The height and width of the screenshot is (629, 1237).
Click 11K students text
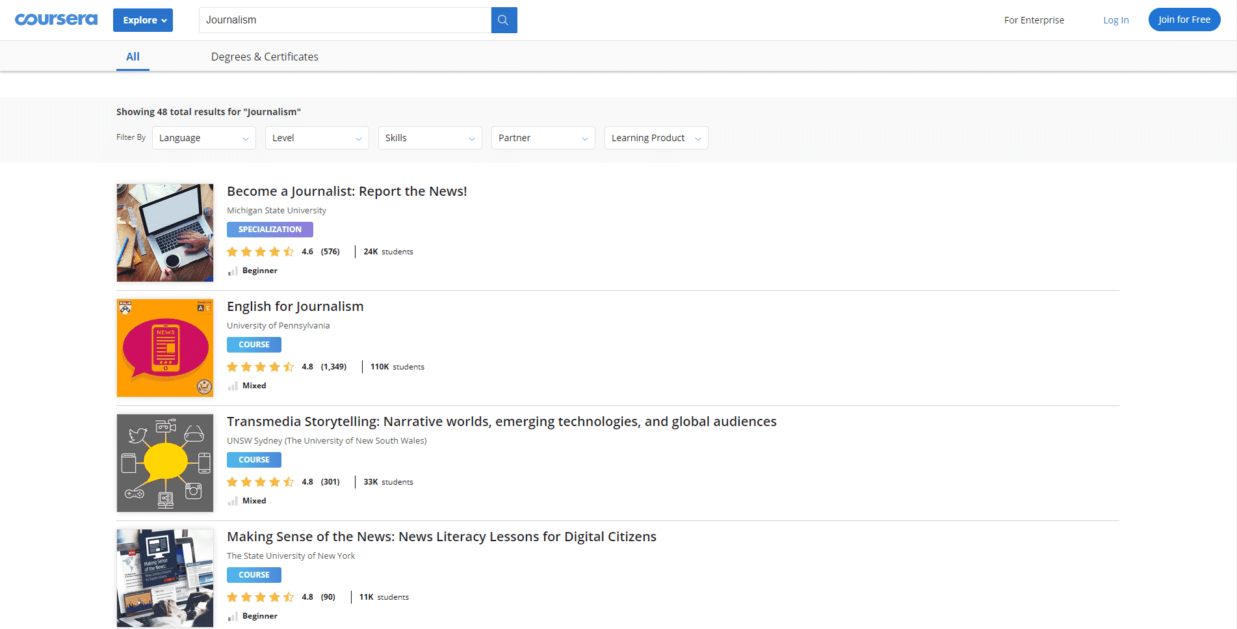click(384, 597)
